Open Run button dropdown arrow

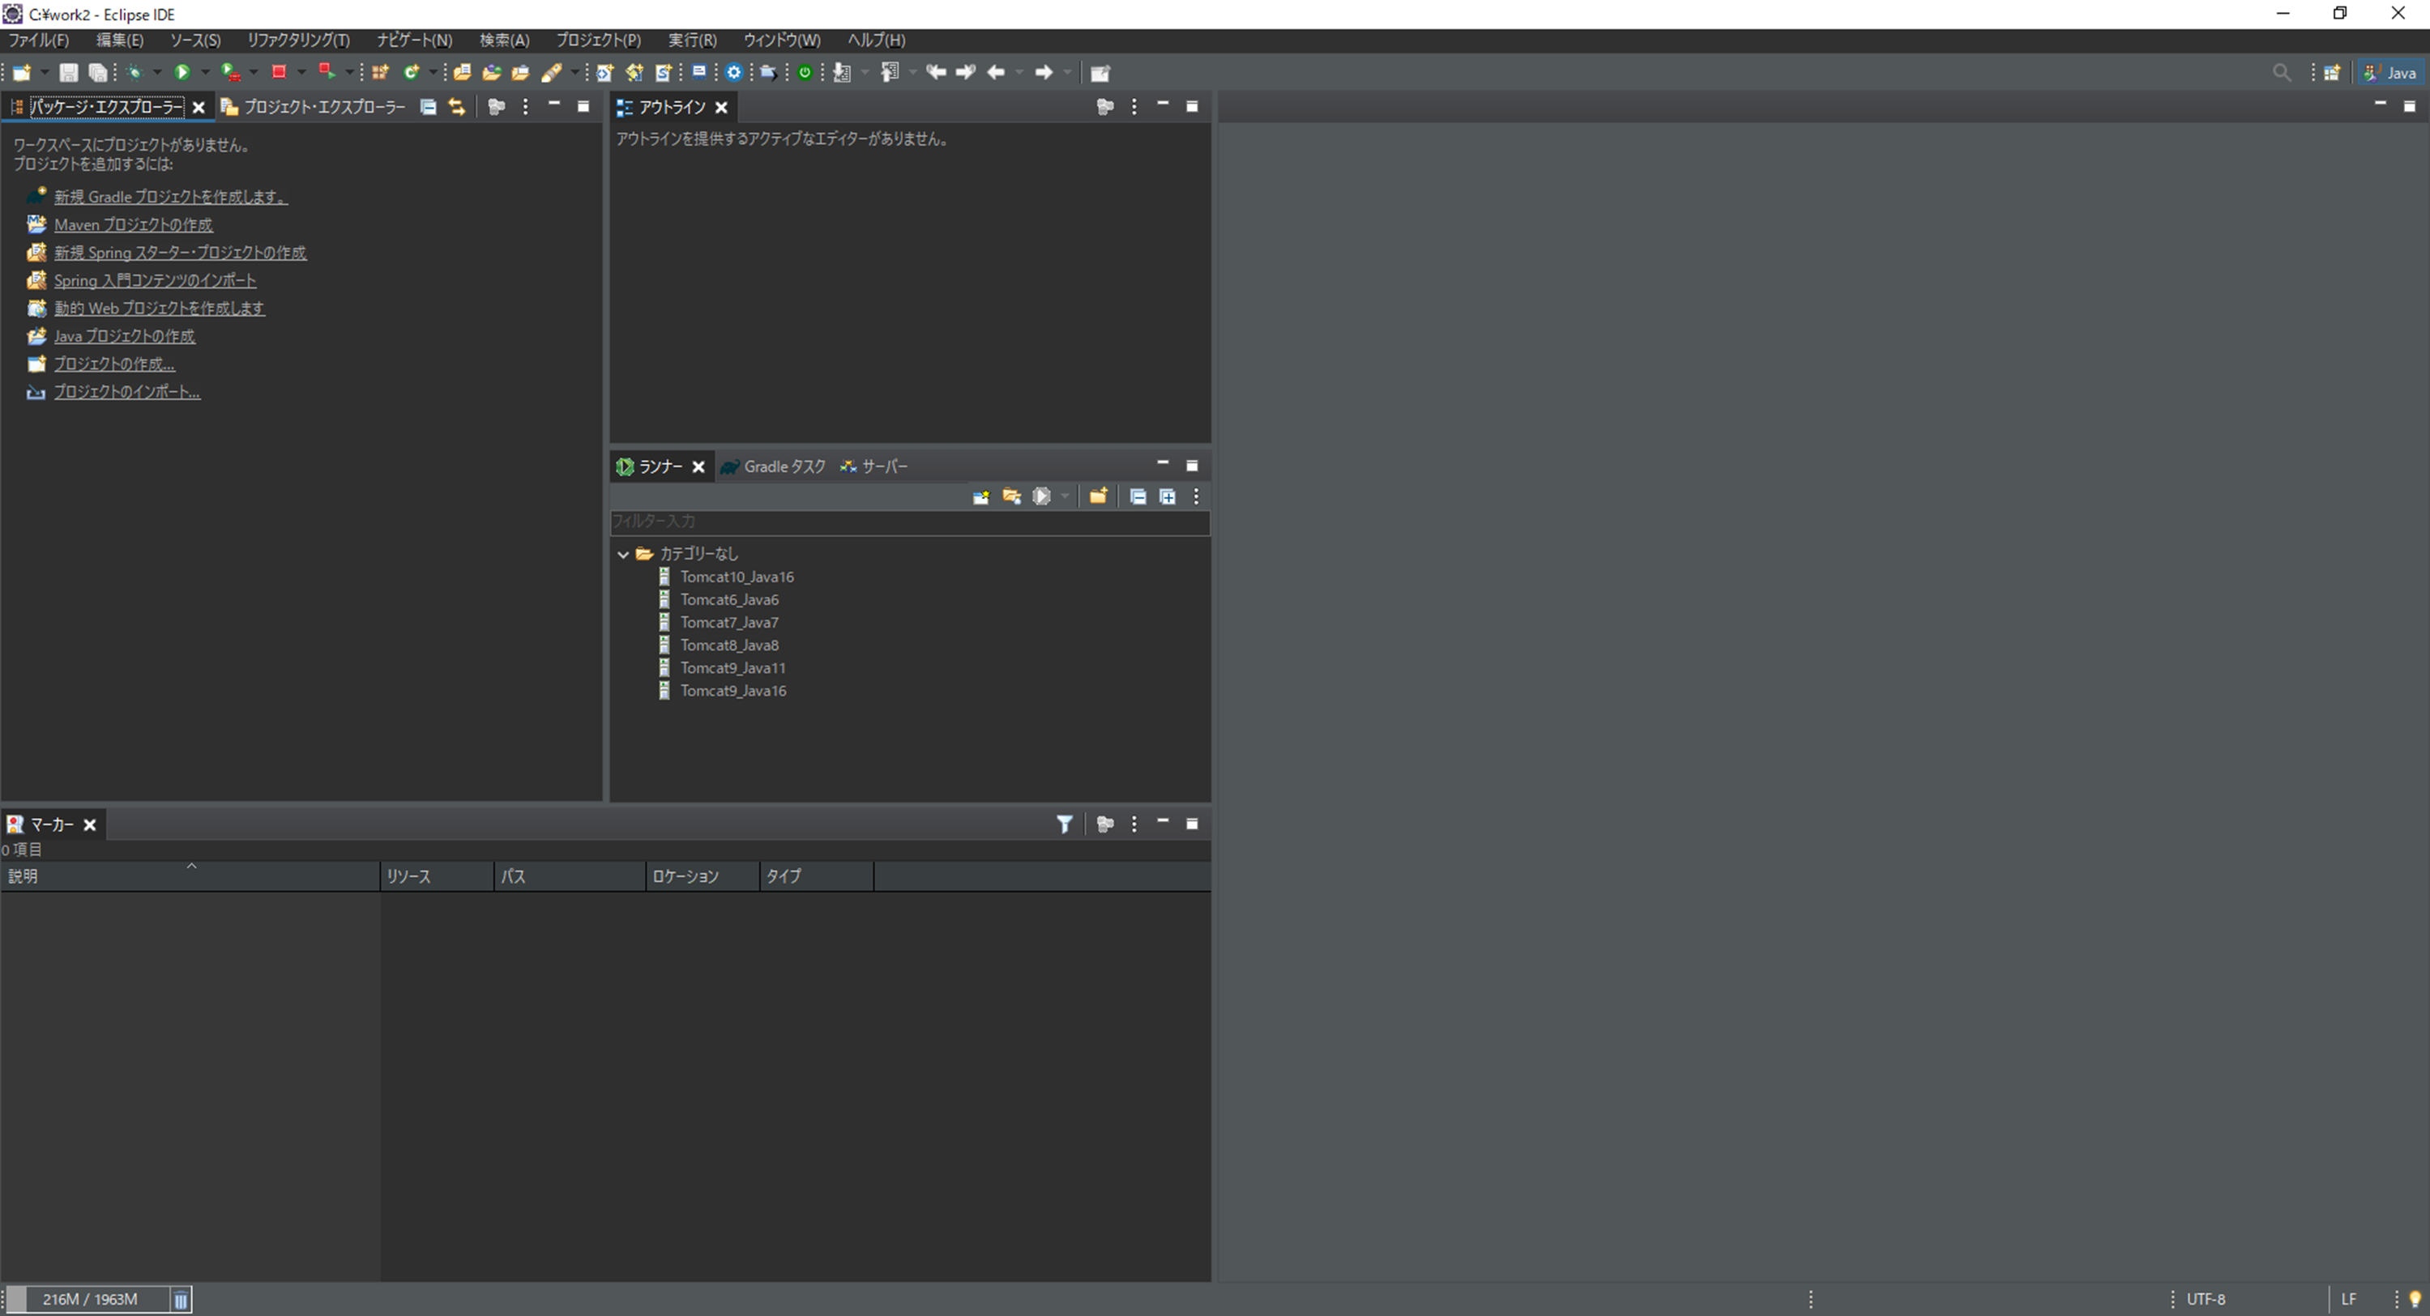click(205, 73)
